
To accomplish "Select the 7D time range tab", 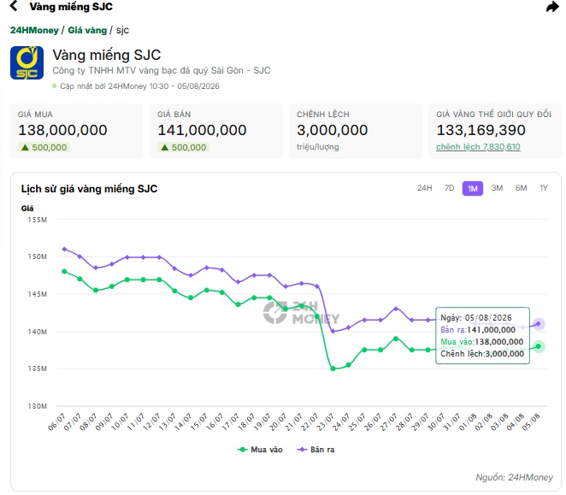I will coord(449,188).
